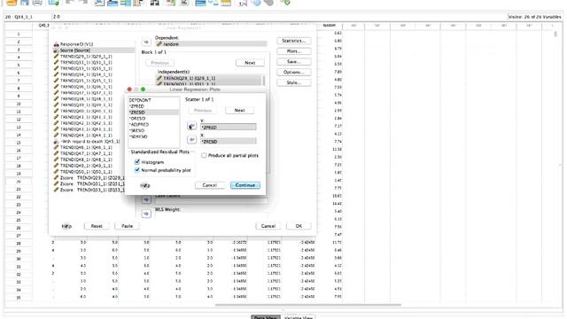The width and height of the screenshot is (567, 319).
Task: Select Source [Source] variable
Action: pos(94,51)
